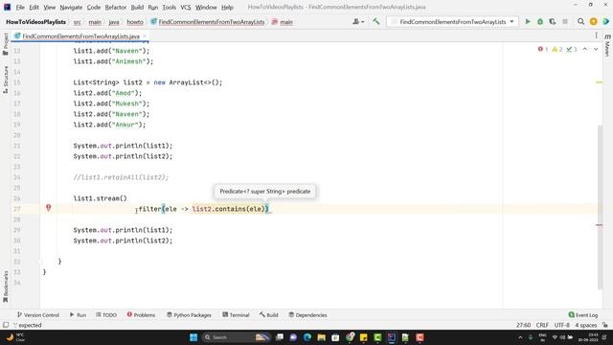Toggle file read-only lock icon
This screenshot has height=345, width=613.
605,325
